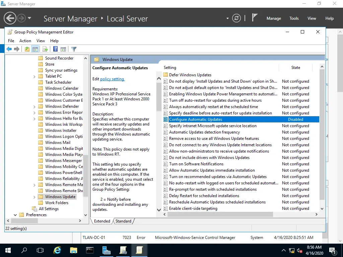Select 'Automatic Updates detection frequency' setting
The height and width of the screenshot is (257, 343).
[204, 132]
